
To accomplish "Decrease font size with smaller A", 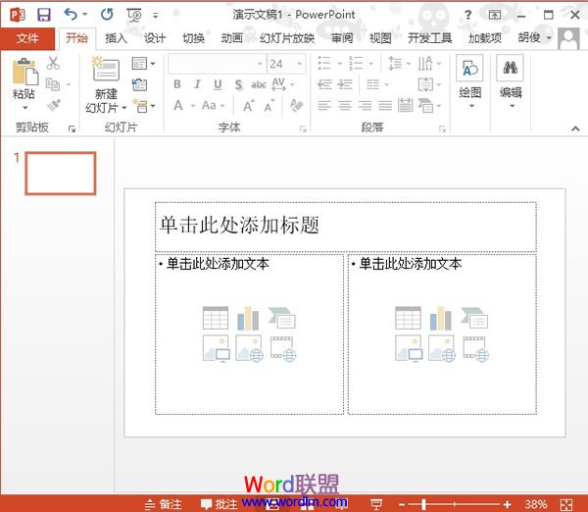I will pyautogui.click(x=269, y=106).
